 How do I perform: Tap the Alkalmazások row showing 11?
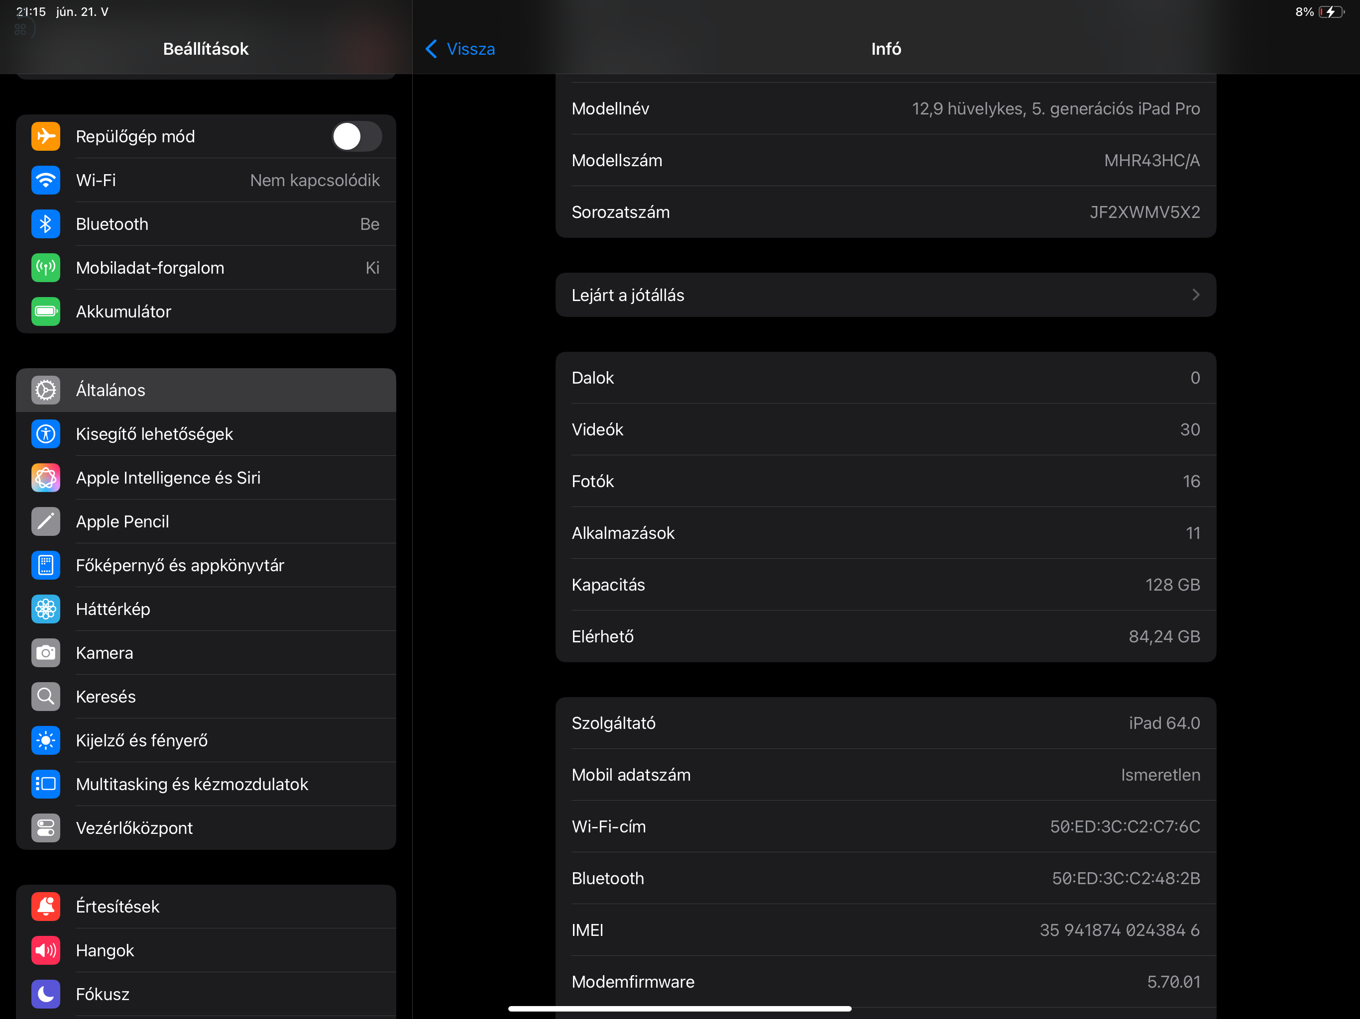tap(886, 533)
